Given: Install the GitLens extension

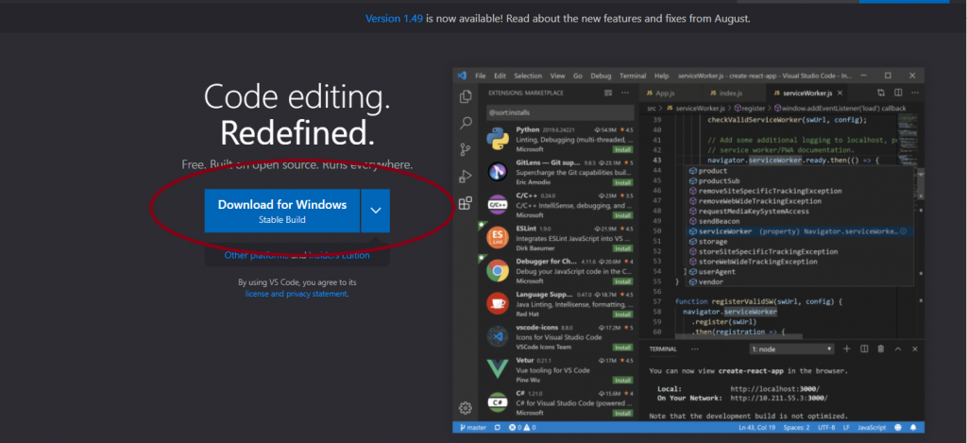Looking at the screenshot, I should click(622, 182).
